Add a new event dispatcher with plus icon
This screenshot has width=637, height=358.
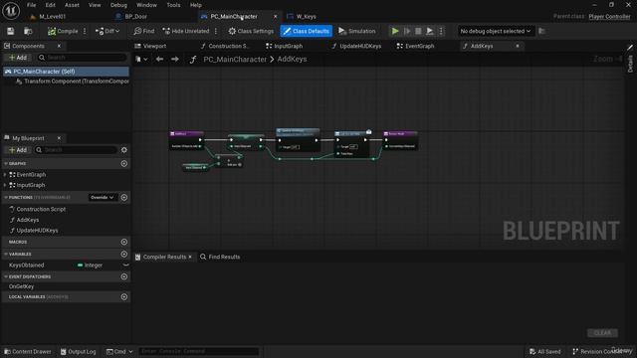pos(123,276)
